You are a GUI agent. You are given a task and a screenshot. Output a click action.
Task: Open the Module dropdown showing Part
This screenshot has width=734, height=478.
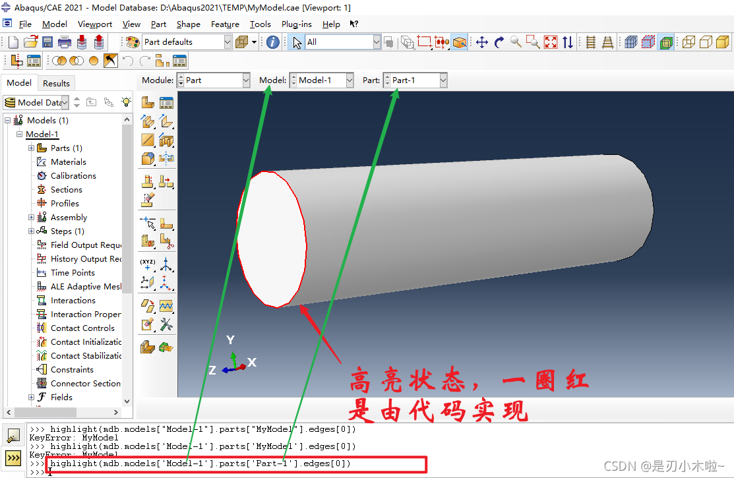214,80
